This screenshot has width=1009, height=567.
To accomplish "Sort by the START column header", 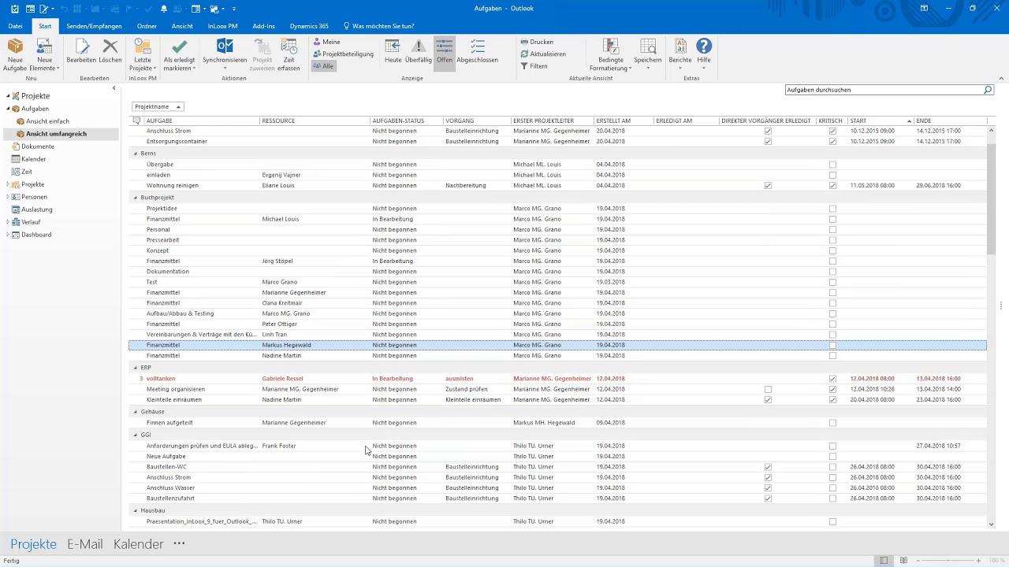I will pos(880,120).
